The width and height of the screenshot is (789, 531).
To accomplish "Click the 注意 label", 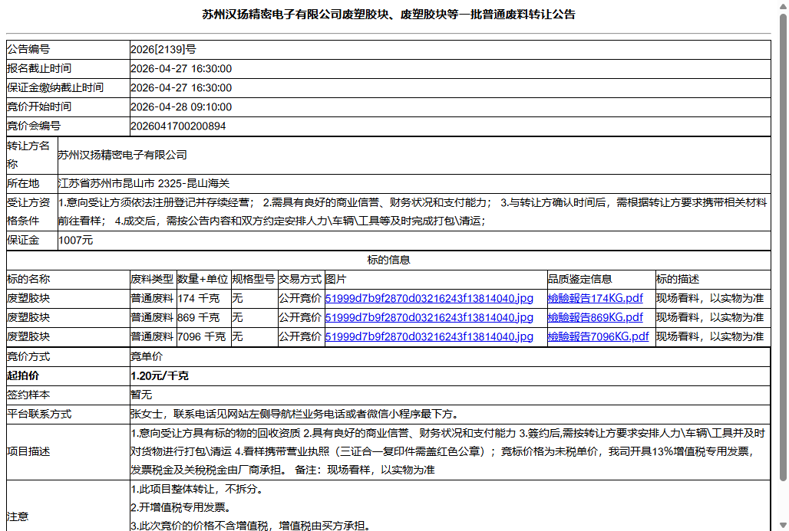I will click(x=18, y=517).
